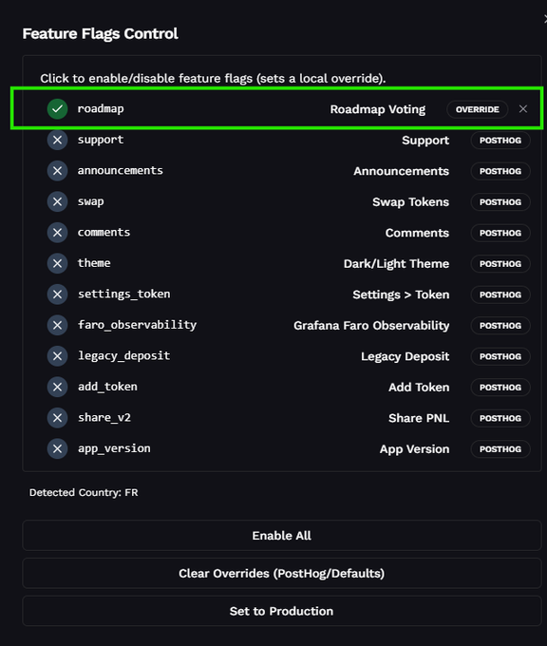Click the POSTHOG badge for Dark/Light Theme
This screenshot has width=547, height=646.
[500, 264]
